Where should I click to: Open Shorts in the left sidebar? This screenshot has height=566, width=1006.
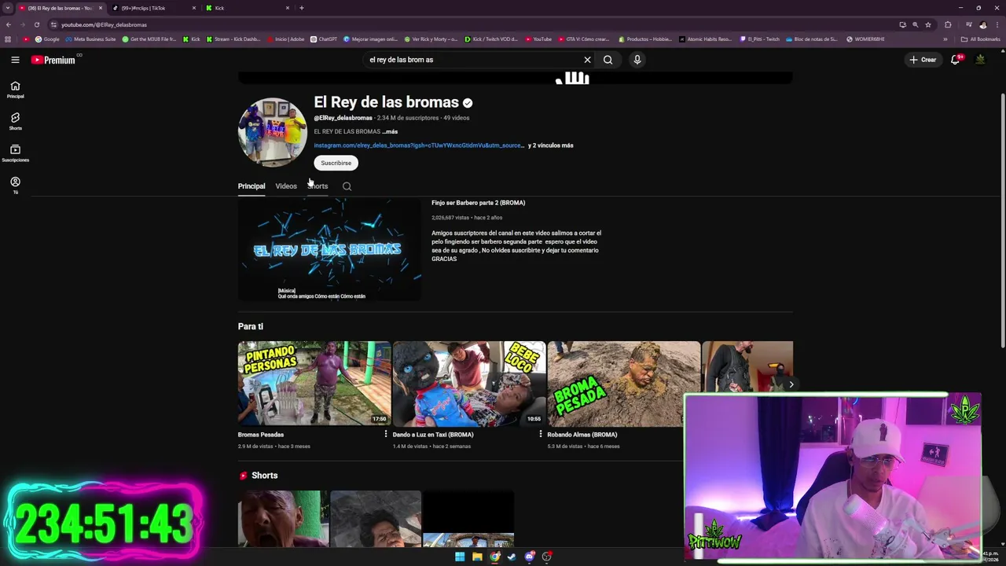point(15,121)
